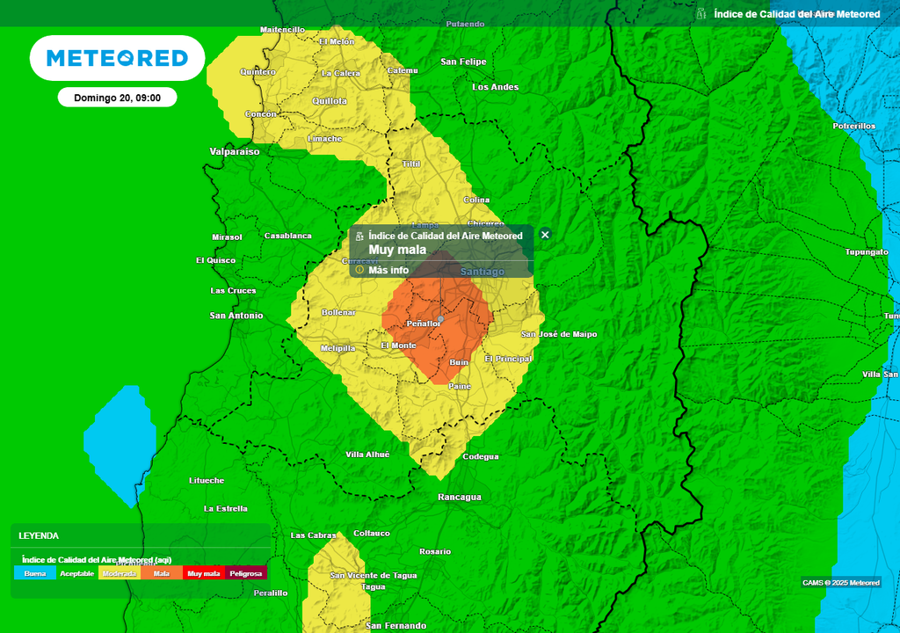Click the Paine label
The image size is (900, 633).
[x=459, y=386]
